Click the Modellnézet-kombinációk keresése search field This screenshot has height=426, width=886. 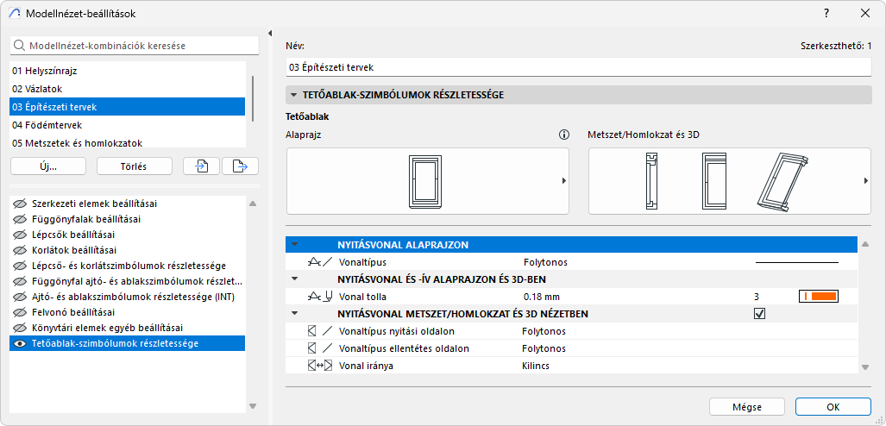pos(134,45)
